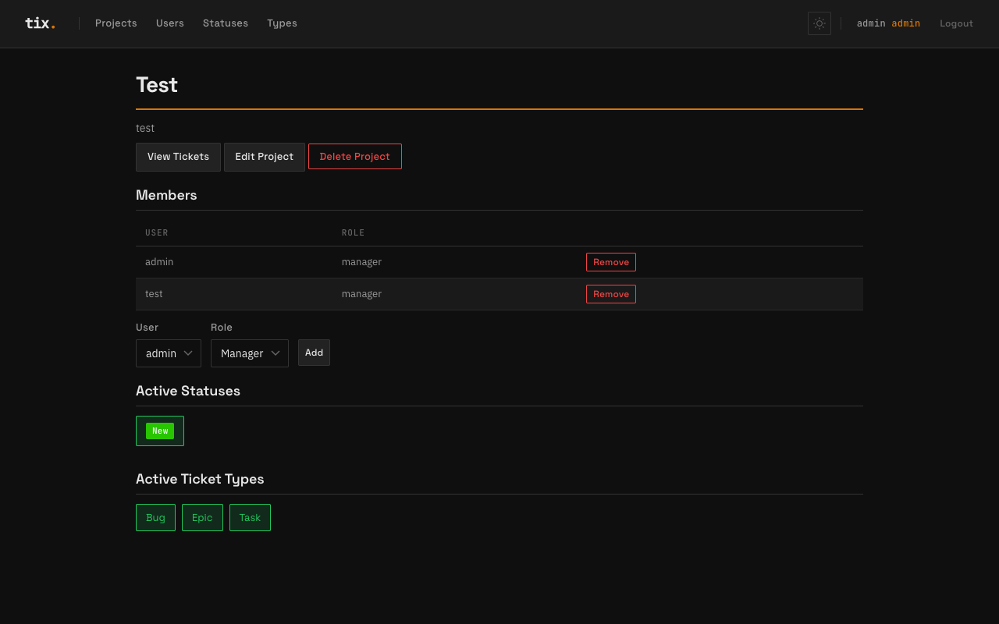Log out using the Logout link
This screenshot has height=624, width=999.
[956, 23]
